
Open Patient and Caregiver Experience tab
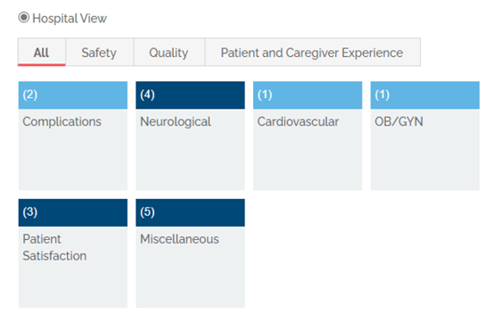(313, 53)
